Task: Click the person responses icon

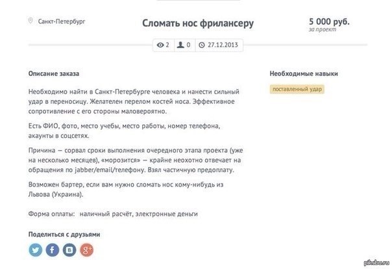Action: pyautogui.click(x=180, y=45)
